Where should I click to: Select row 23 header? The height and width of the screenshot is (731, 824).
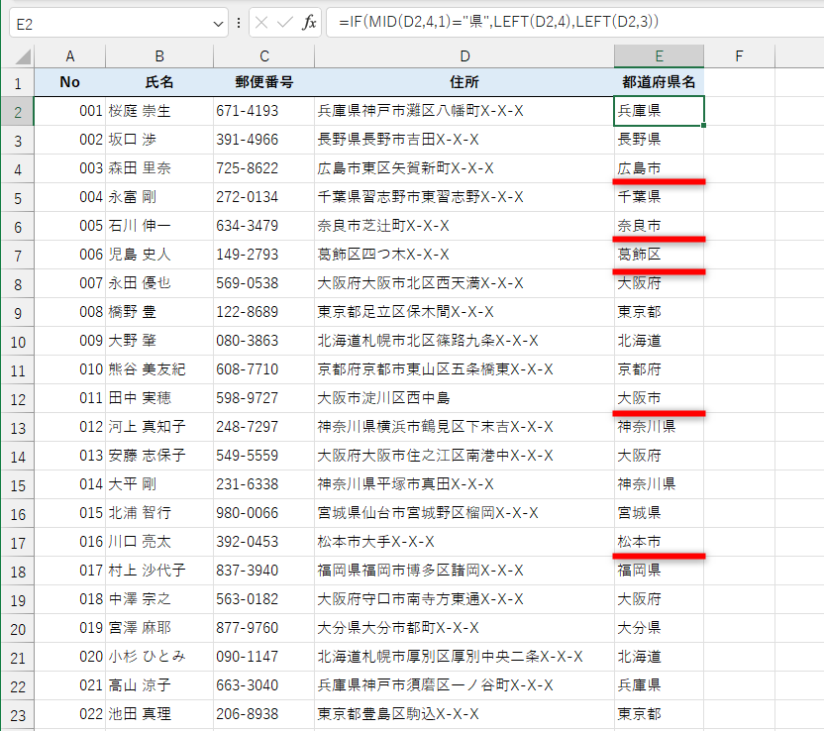tap(18, 715)
